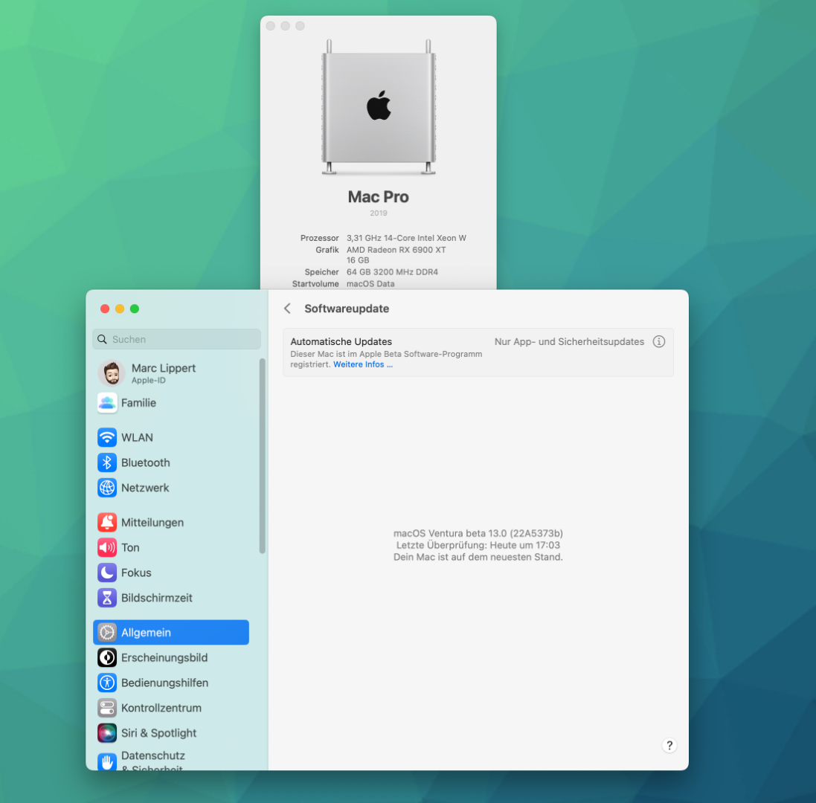Select Allgemein in the sidebar
Screen dimensions: 816x803
(171, 633)
